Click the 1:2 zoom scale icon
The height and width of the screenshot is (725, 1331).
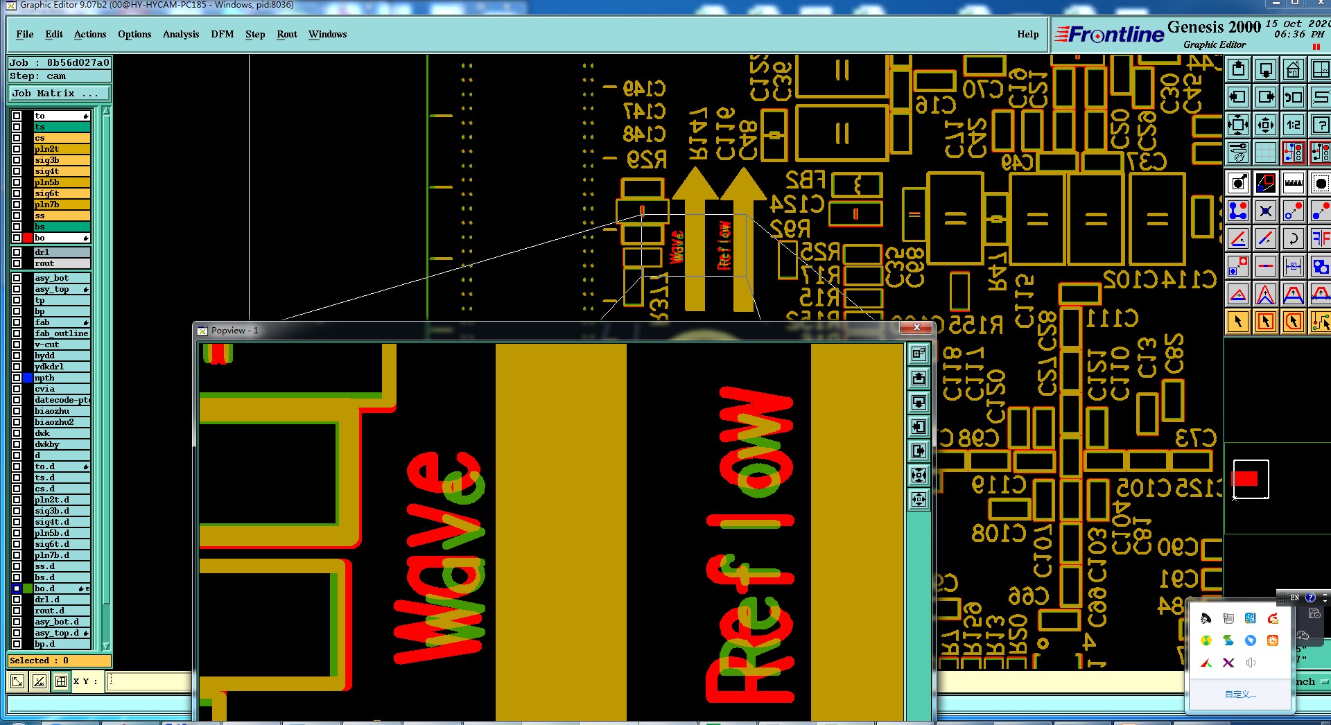[x=1293, y=125]
